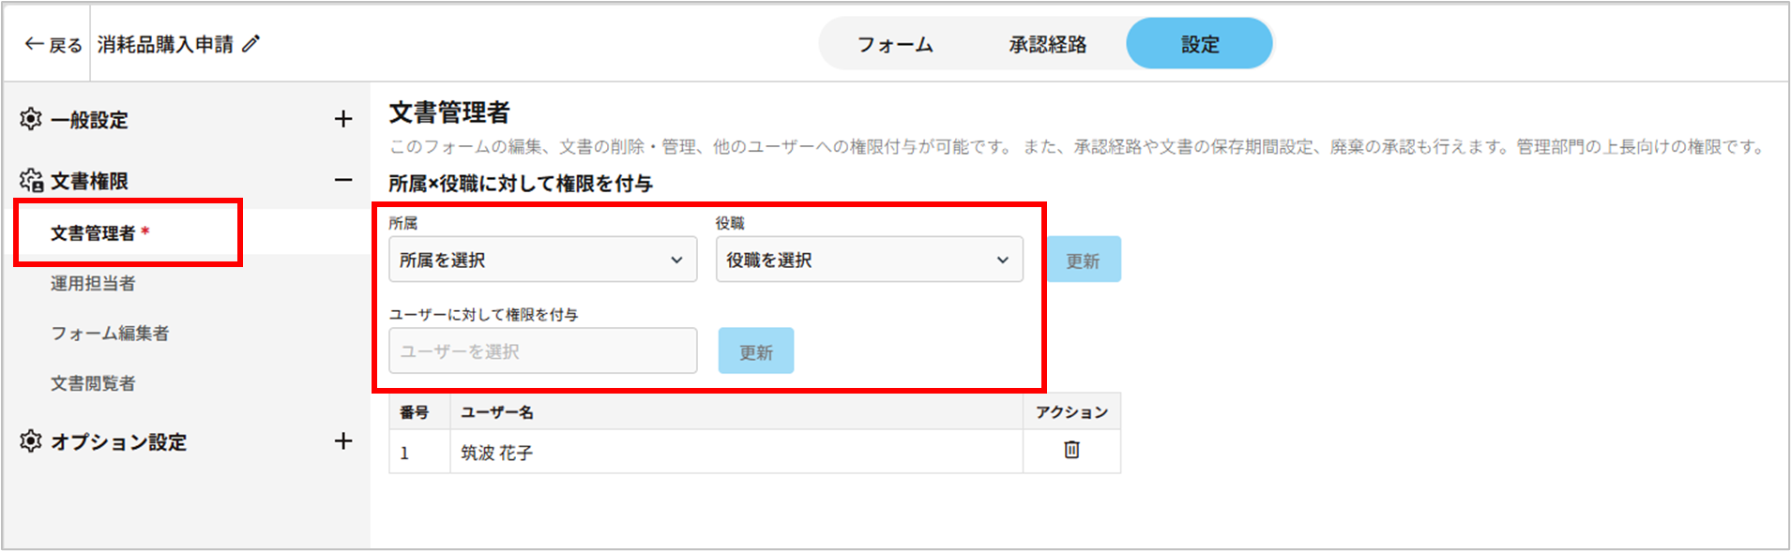Image resolution: width=1791 pixels, height=551 pixels.
Task: Expand 一般設定 with the plus icon
Action: [x=343, y=119]
